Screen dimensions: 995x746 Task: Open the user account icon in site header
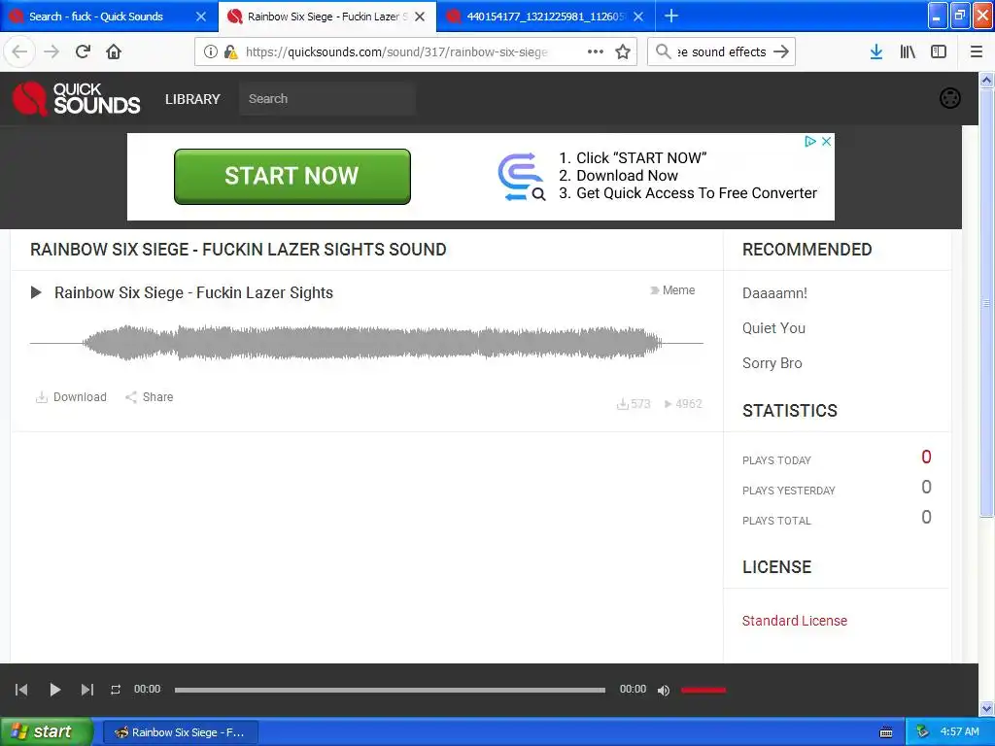tap(950, 98)
